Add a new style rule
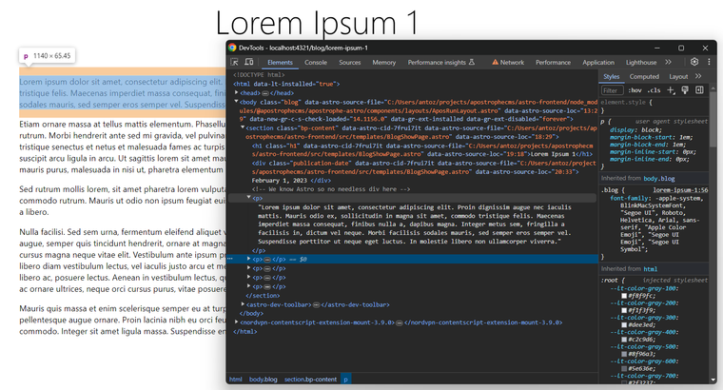Viewport: 723px width, 390px height. (671, 90)
